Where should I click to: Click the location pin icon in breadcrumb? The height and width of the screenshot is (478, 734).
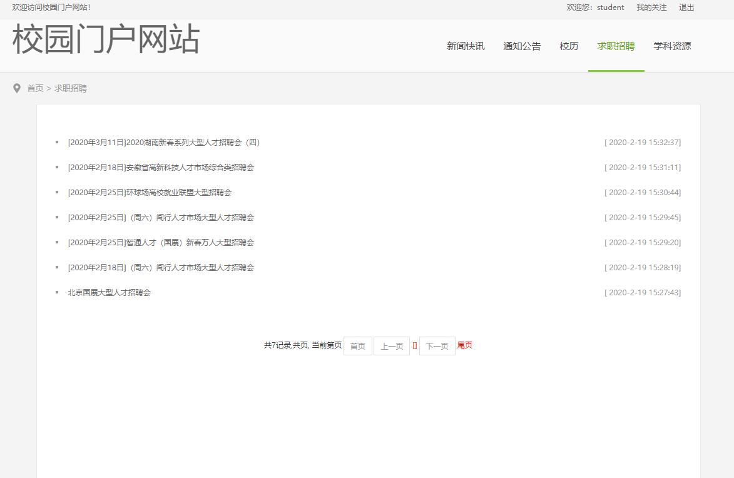click(x=17, y=88)
